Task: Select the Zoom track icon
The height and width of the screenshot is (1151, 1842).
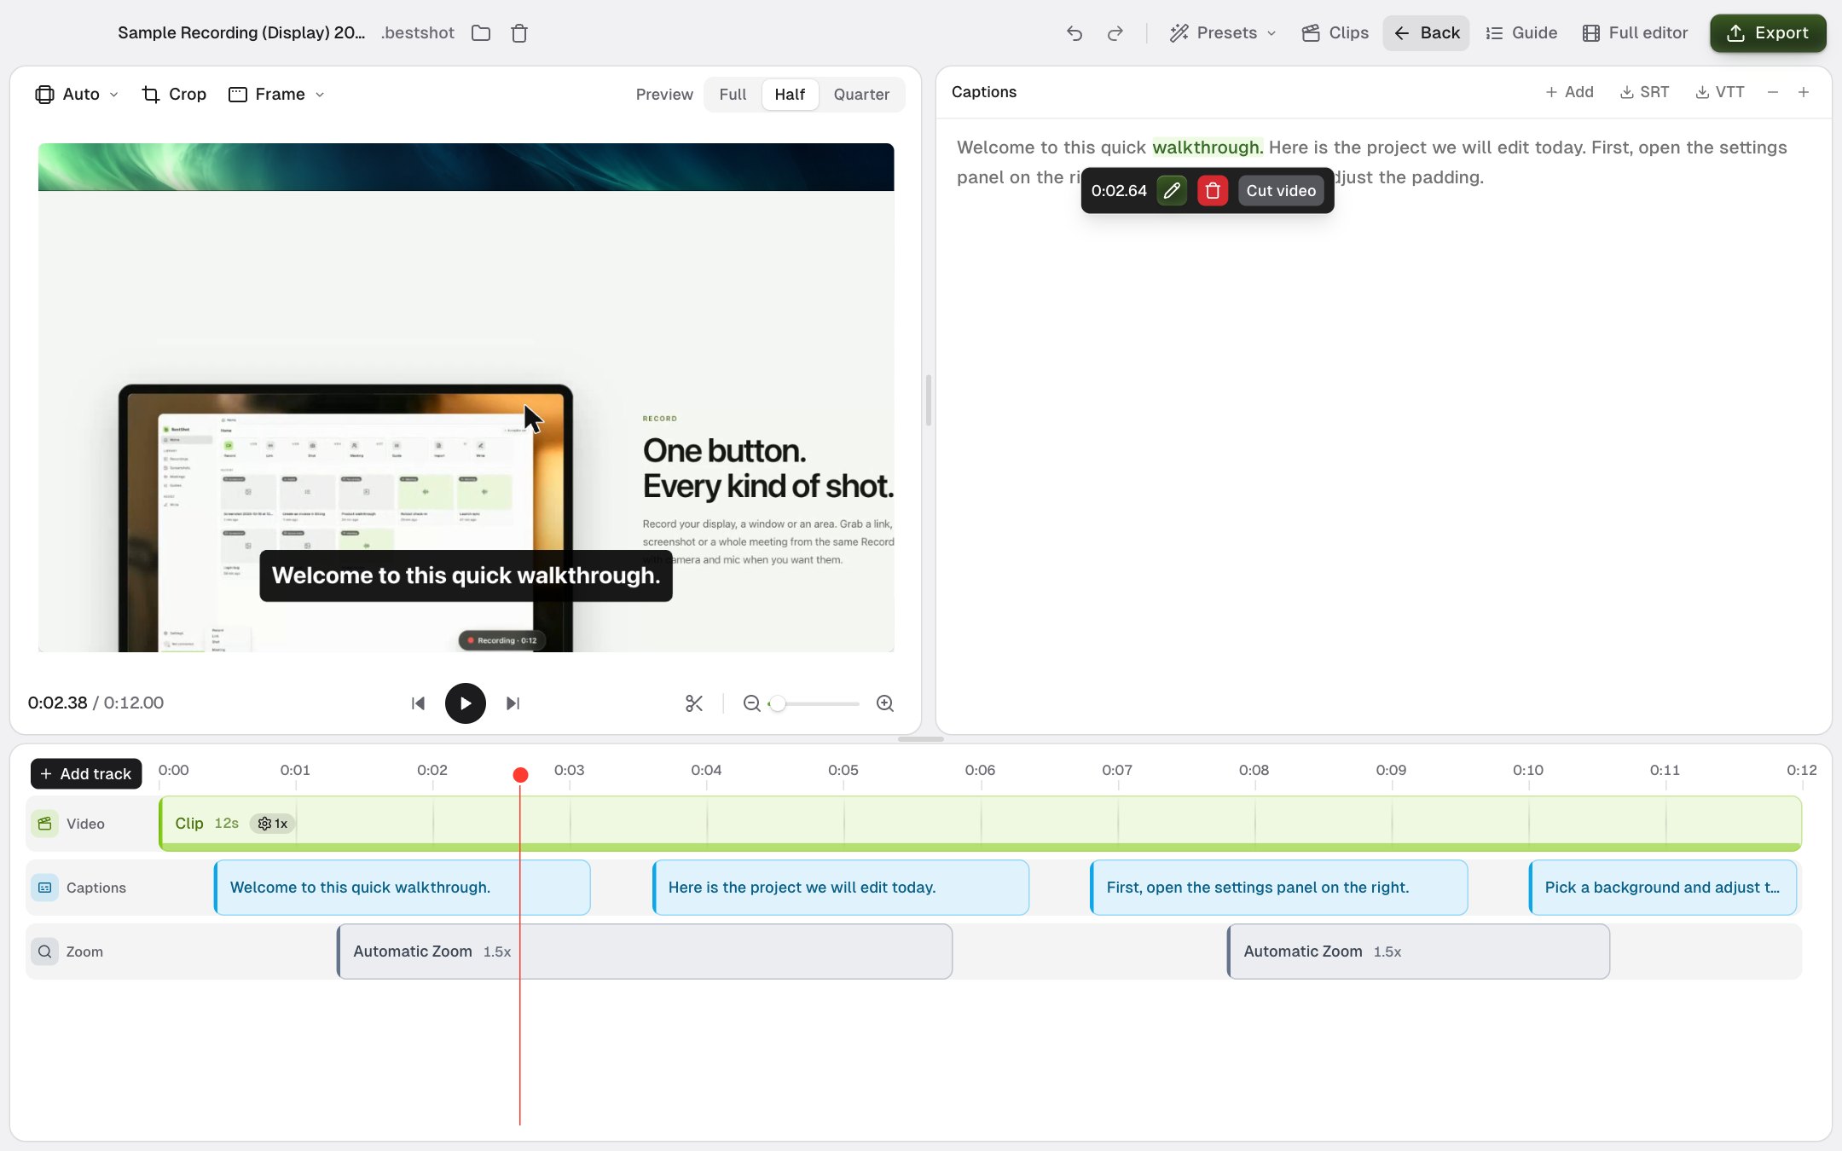Action: point(45,951)
